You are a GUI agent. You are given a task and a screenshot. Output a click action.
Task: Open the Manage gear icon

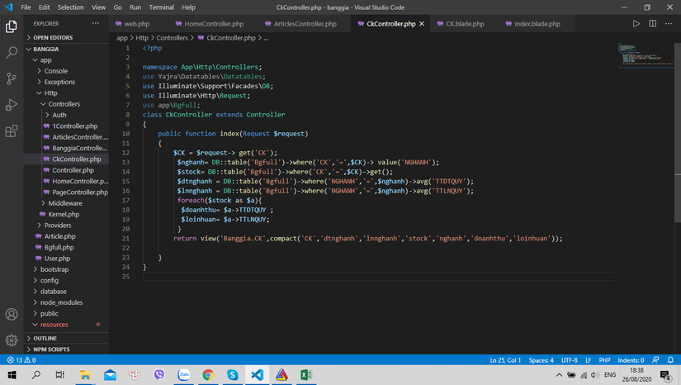[x=12, y=340]
